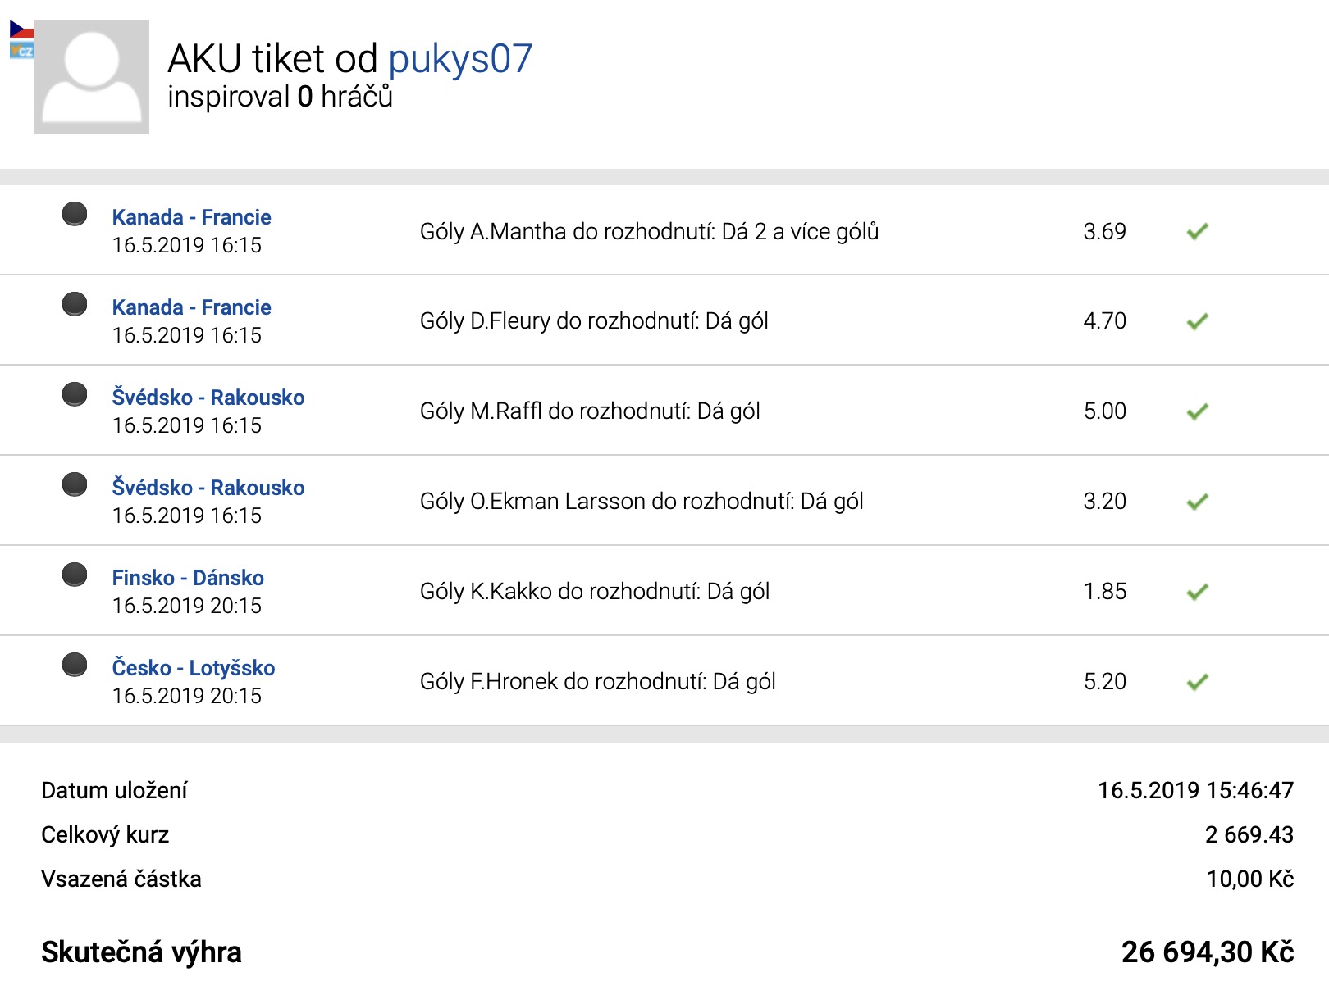Open second Kanada - Francie match link

[191, 307]
